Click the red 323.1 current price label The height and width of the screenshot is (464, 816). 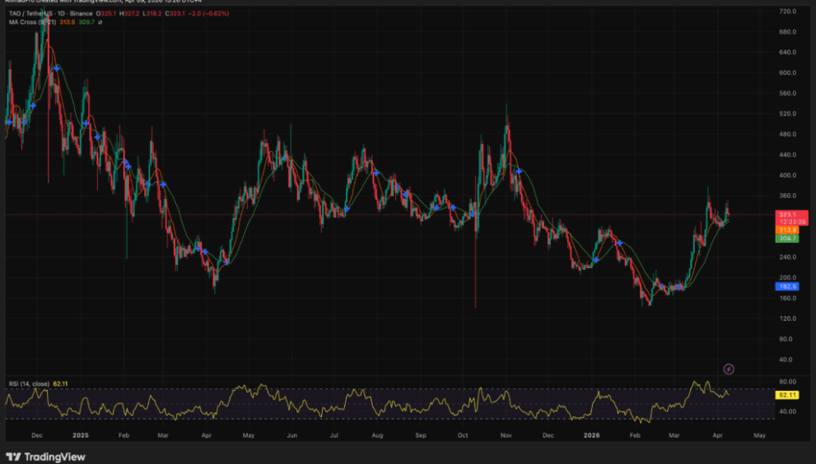pyautogui.click(x=788, y=214)
